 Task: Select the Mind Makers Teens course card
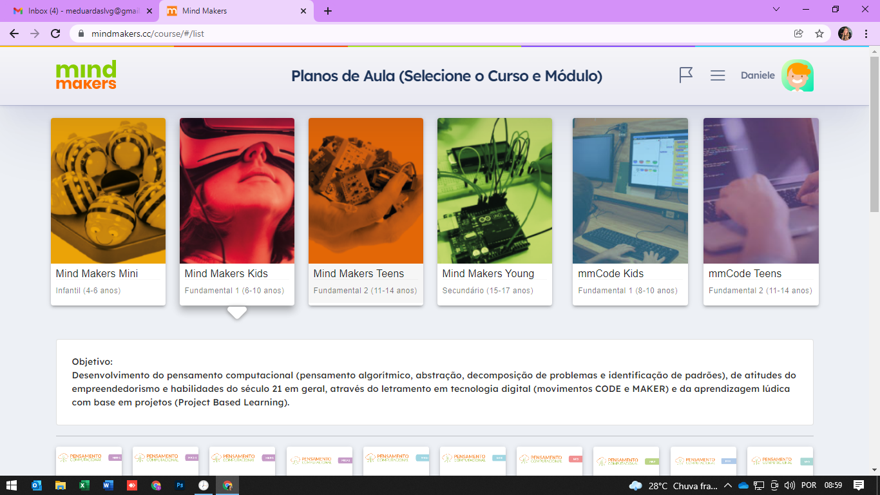(366, 211)
